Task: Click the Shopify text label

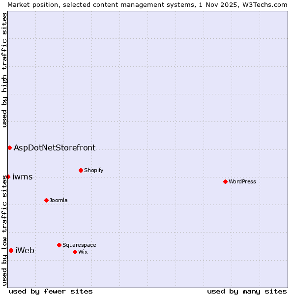Action: [x=93, y=170]
